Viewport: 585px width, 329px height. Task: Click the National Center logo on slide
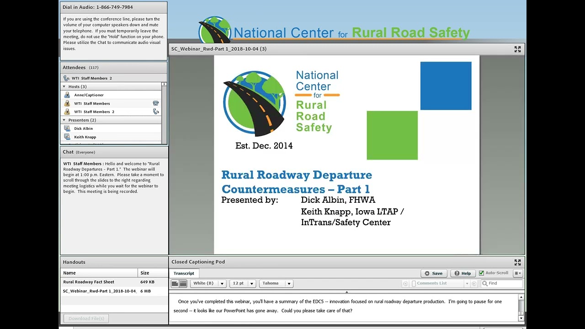click(x=282, y=103)
